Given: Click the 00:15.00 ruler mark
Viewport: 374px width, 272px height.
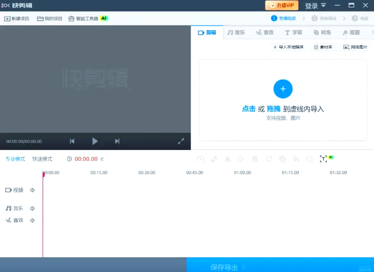Looking at the screenshot, I should pyautogui.click(x=99, y=173).
